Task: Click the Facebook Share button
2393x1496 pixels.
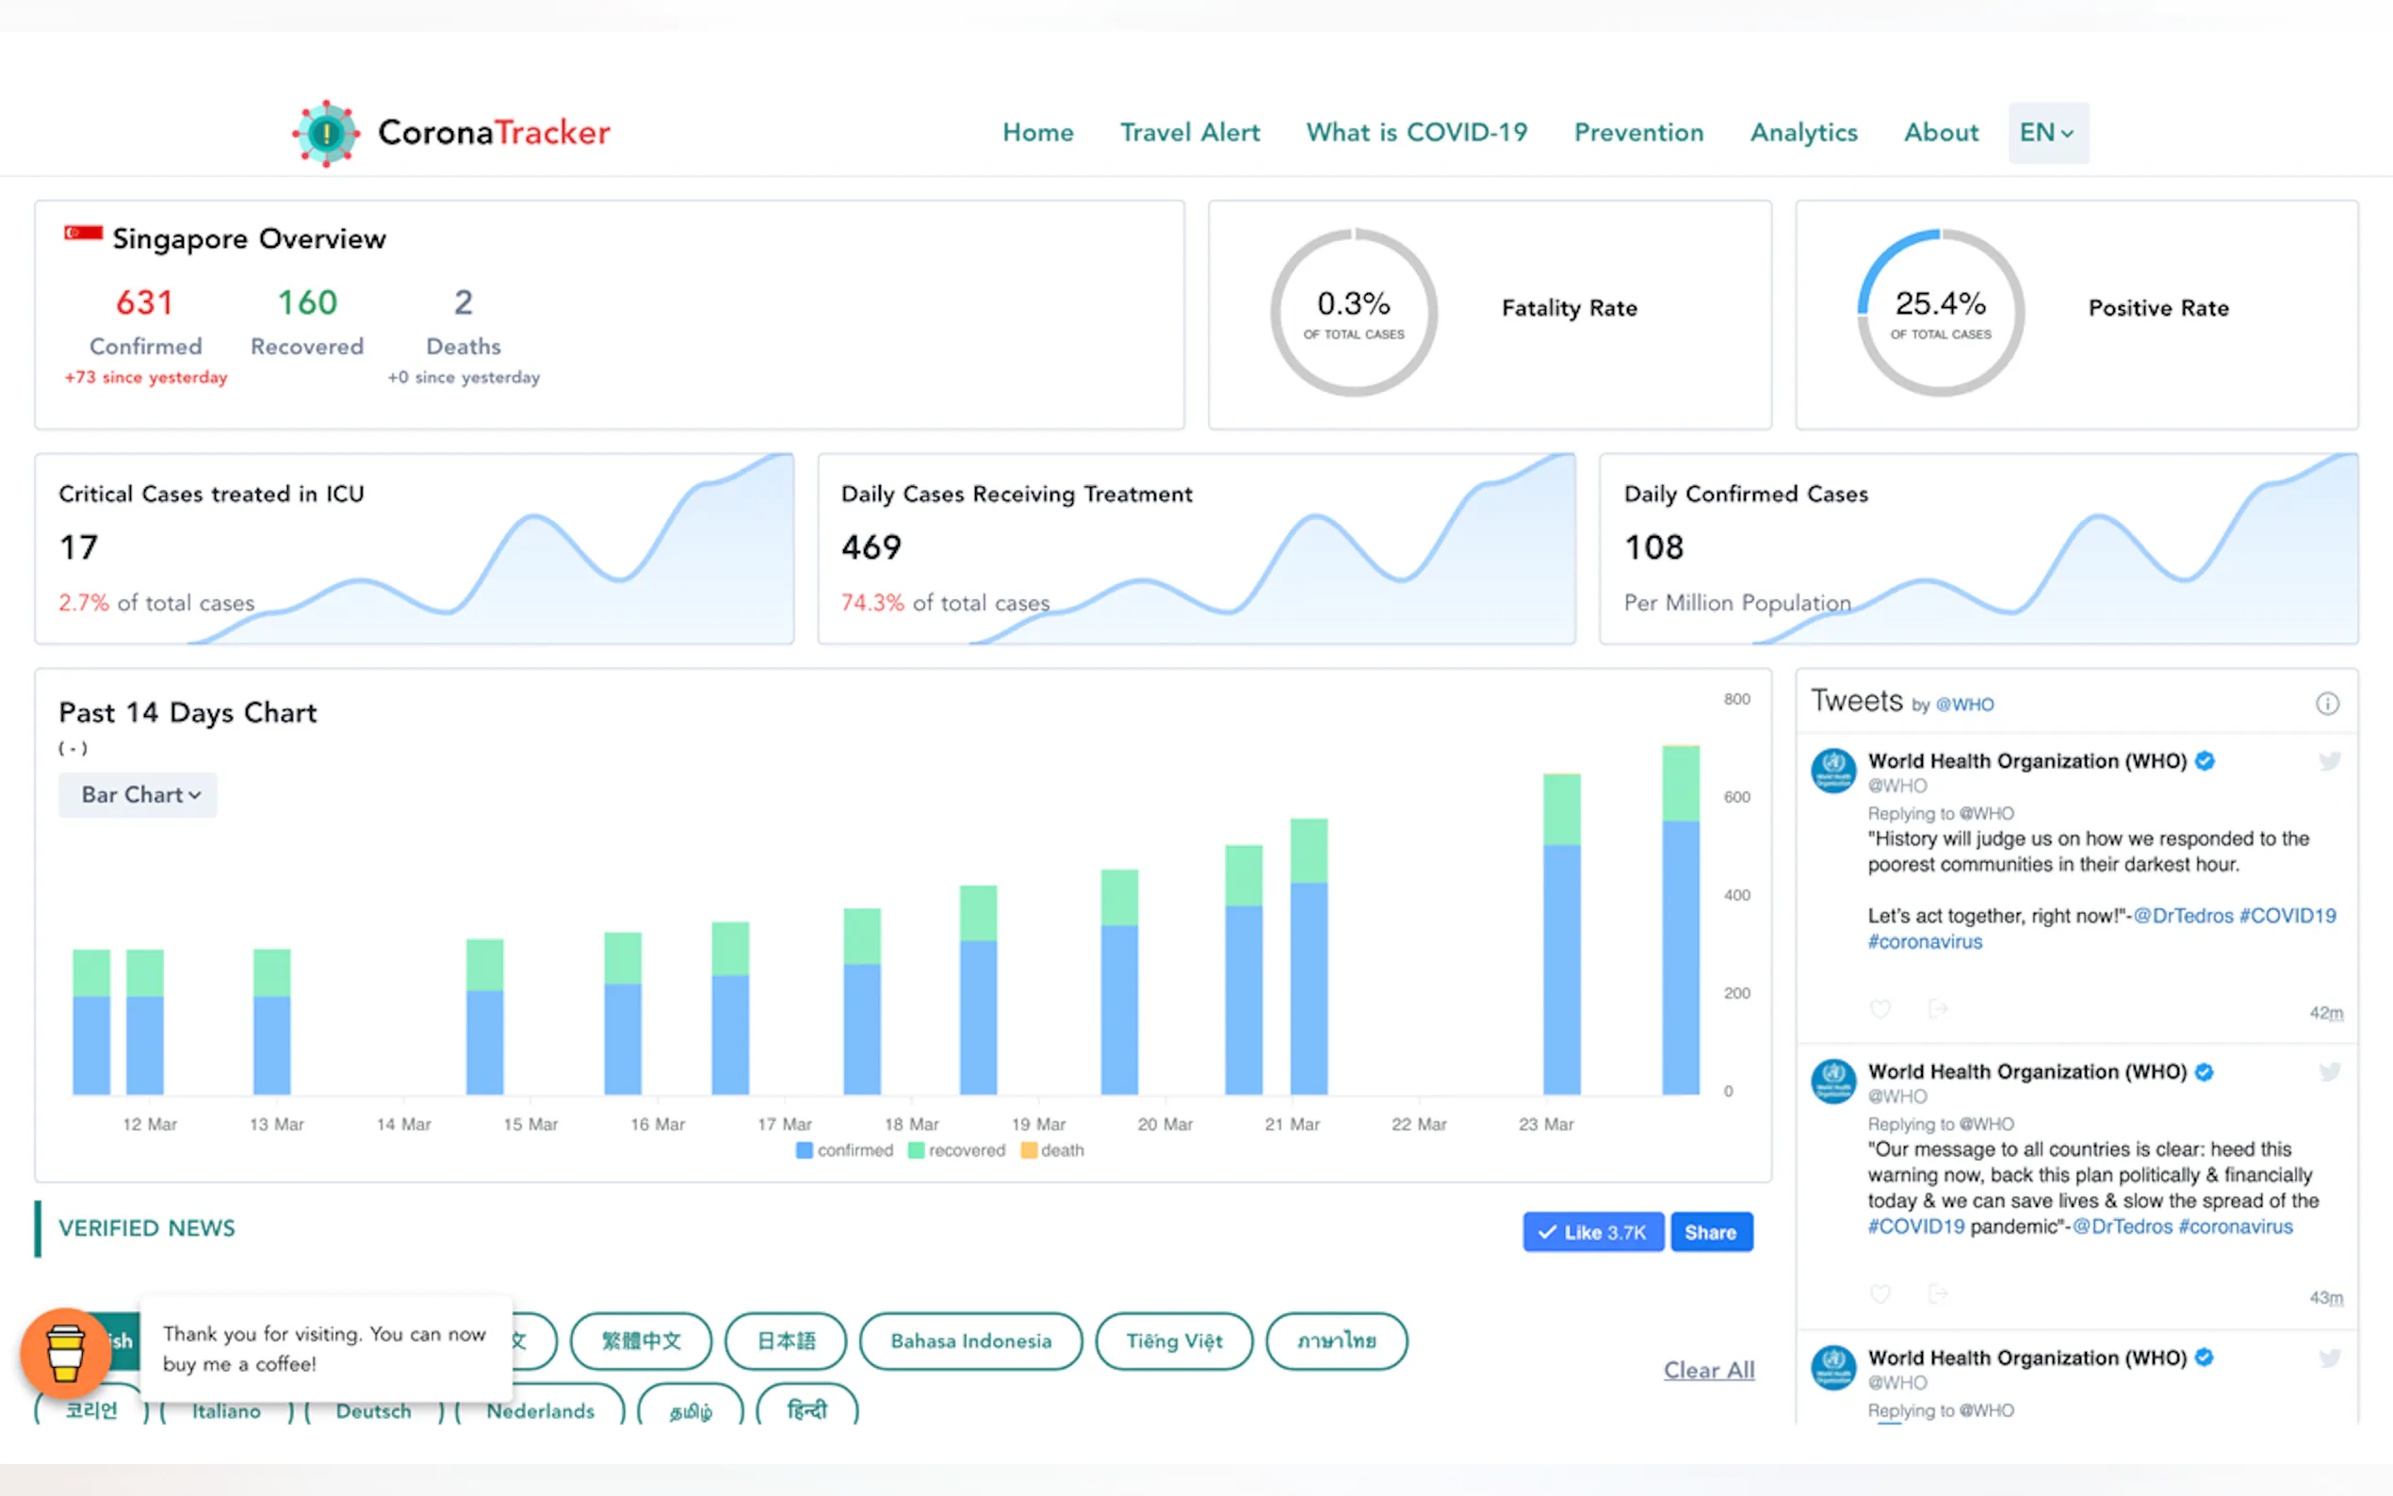Action: pos(1712,1232)
